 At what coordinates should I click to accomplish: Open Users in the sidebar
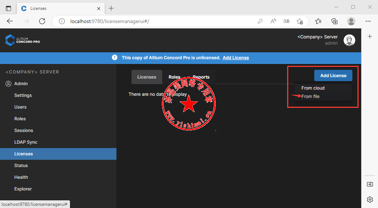coord(20,107)
